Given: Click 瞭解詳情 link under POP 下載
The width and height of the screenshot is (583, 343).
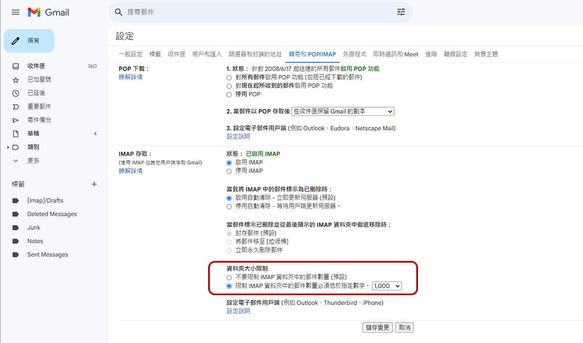Looking at the screenshot, I should pos(131,77).
